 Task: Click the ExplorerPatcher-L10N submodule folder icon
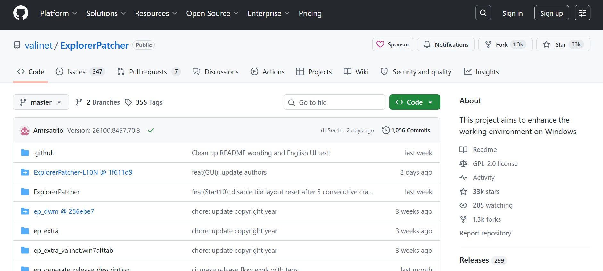click(x=25, y=172)
